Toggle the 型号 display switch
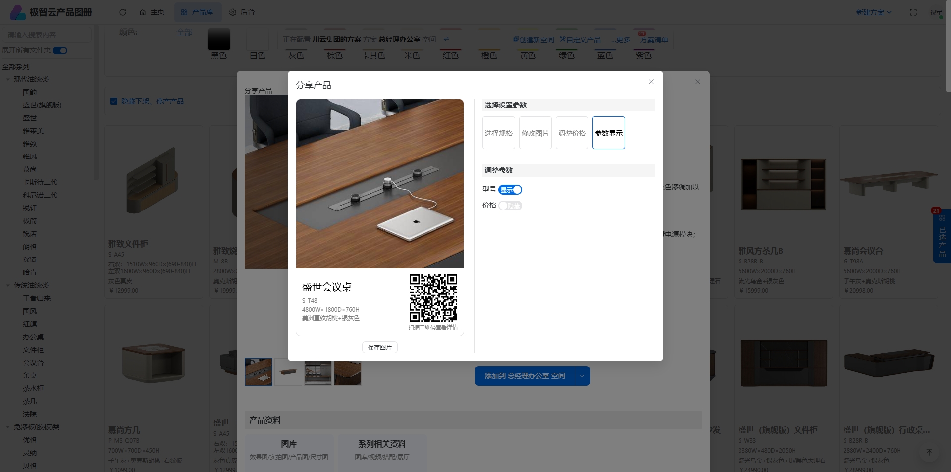This screenshot has height=472, width=951. [x=510, y=190]
